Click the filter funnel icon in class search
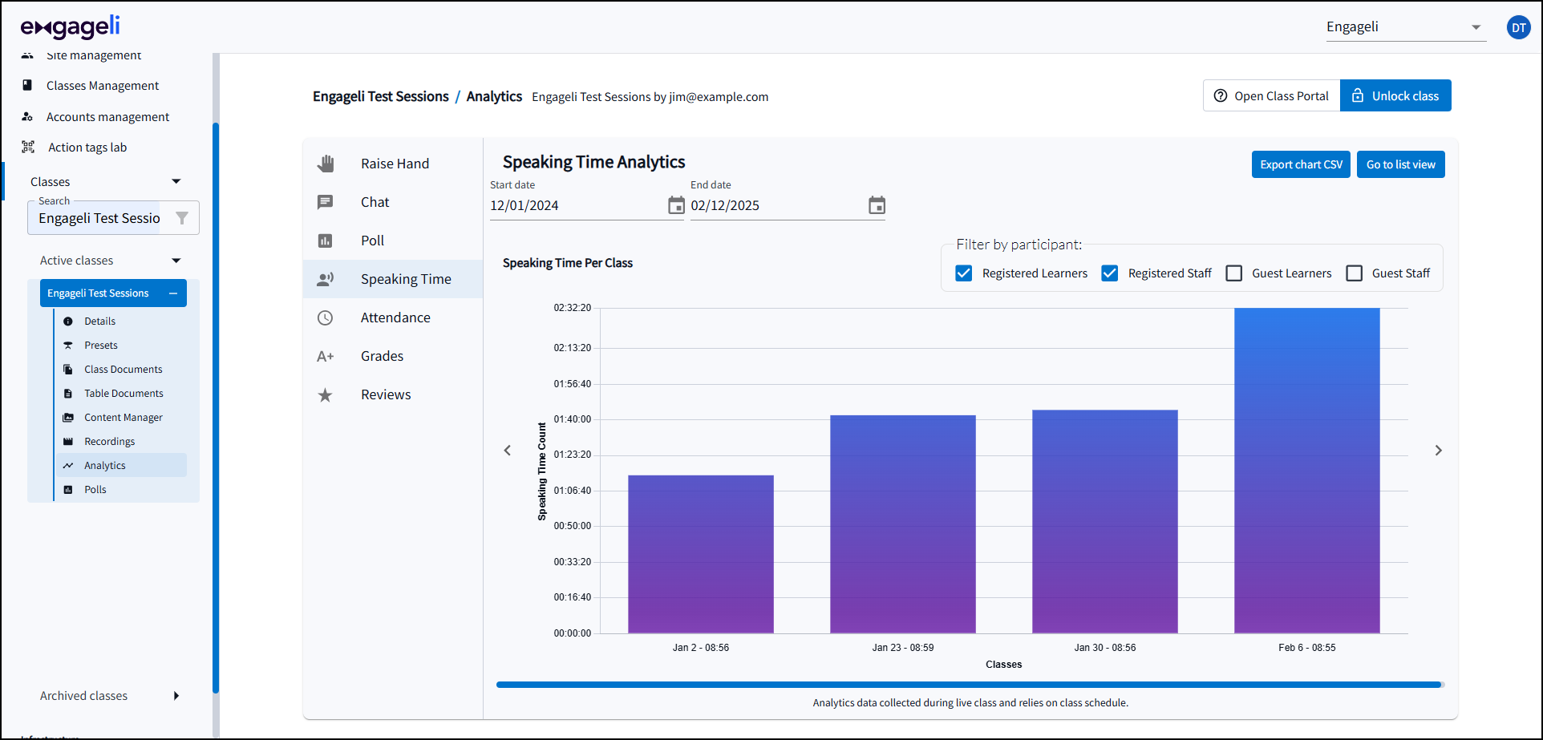Screen dimensions: 1543x740 (182, 218)
